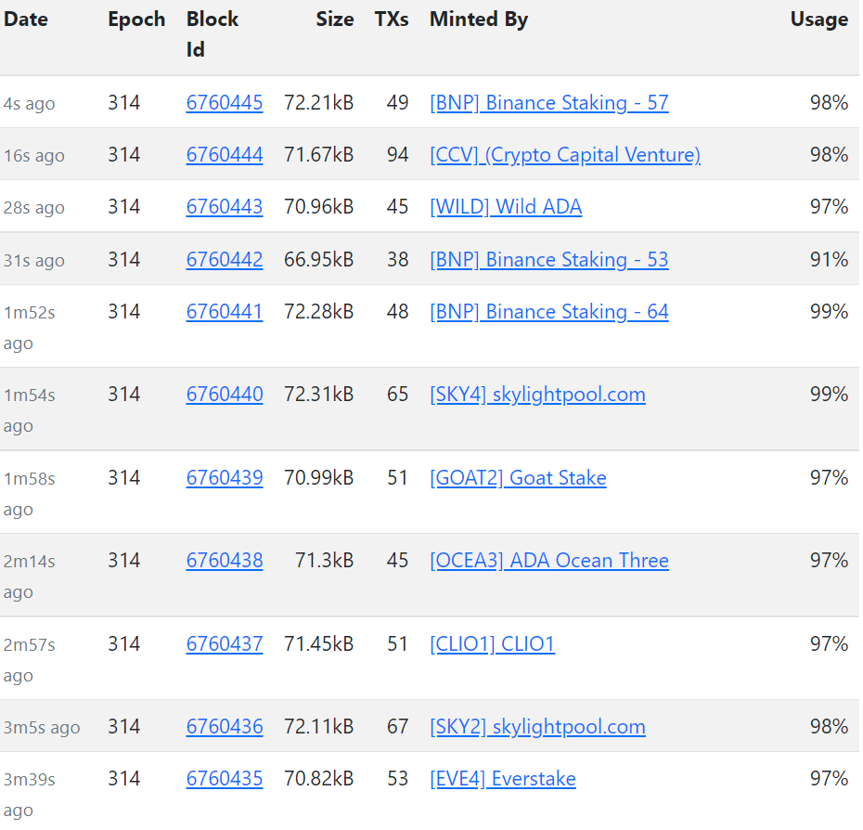Viewport: 863px width, 830px height.
Task: Open block 6760445 link
Action: coord(225,102)
